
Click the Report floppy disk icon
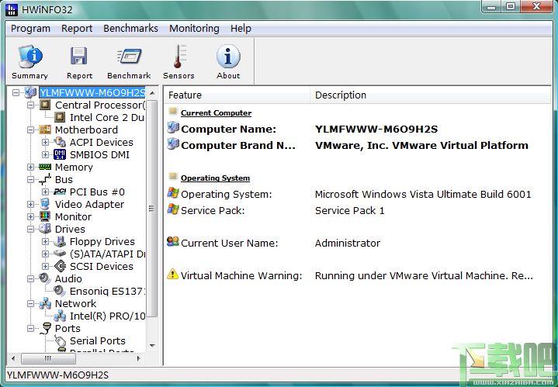[78, 56]
